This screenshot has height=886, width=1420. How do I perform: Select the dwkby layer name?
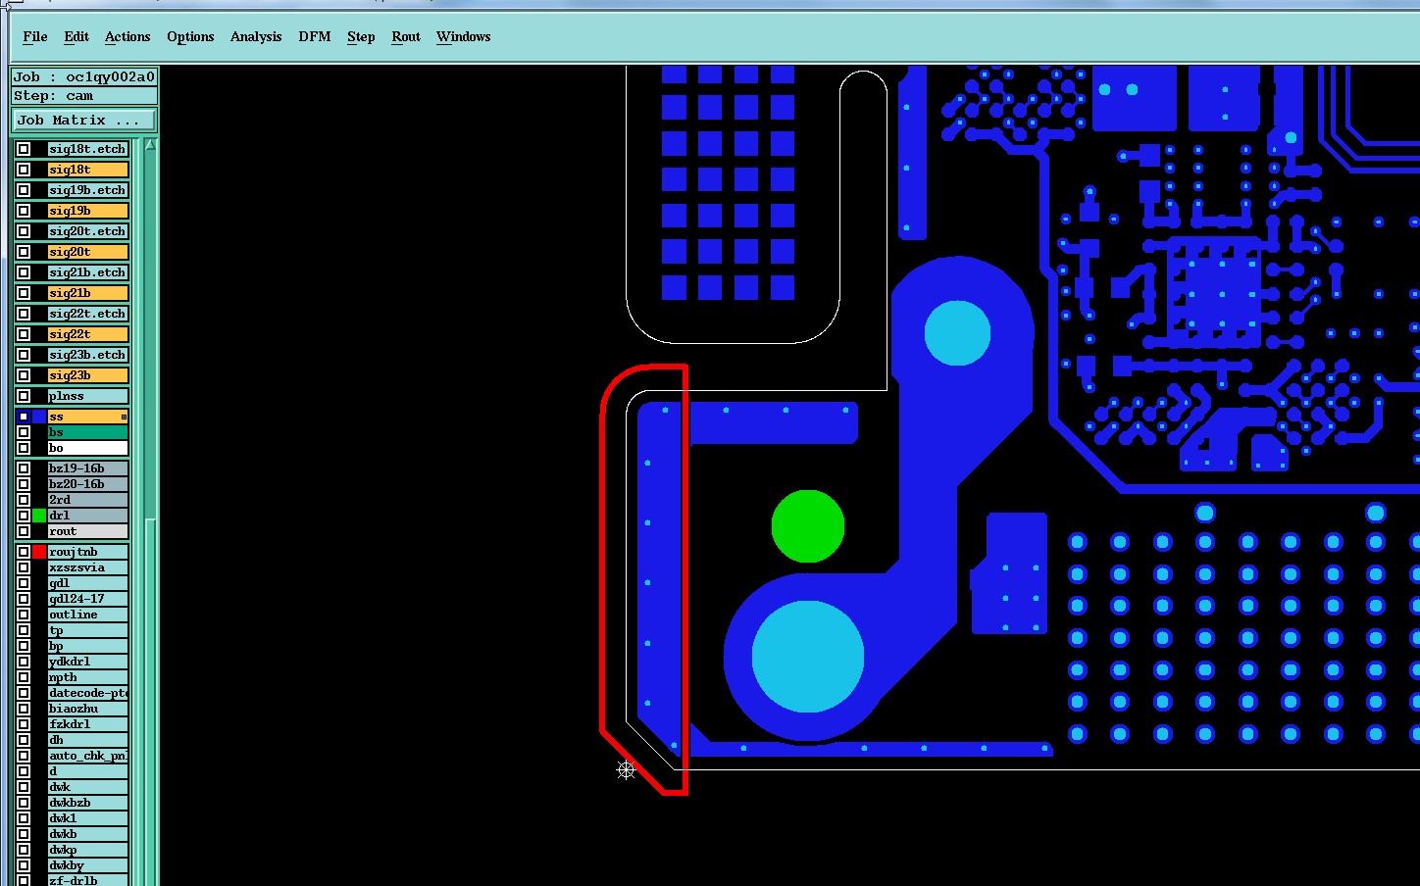tap(87, 865)
